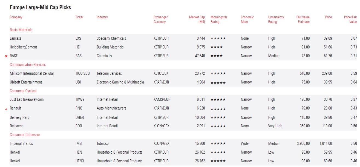This screenshot has width=360, height=167.
Task: Click Imperial Brands star rating
Action: tap(218, 144)
